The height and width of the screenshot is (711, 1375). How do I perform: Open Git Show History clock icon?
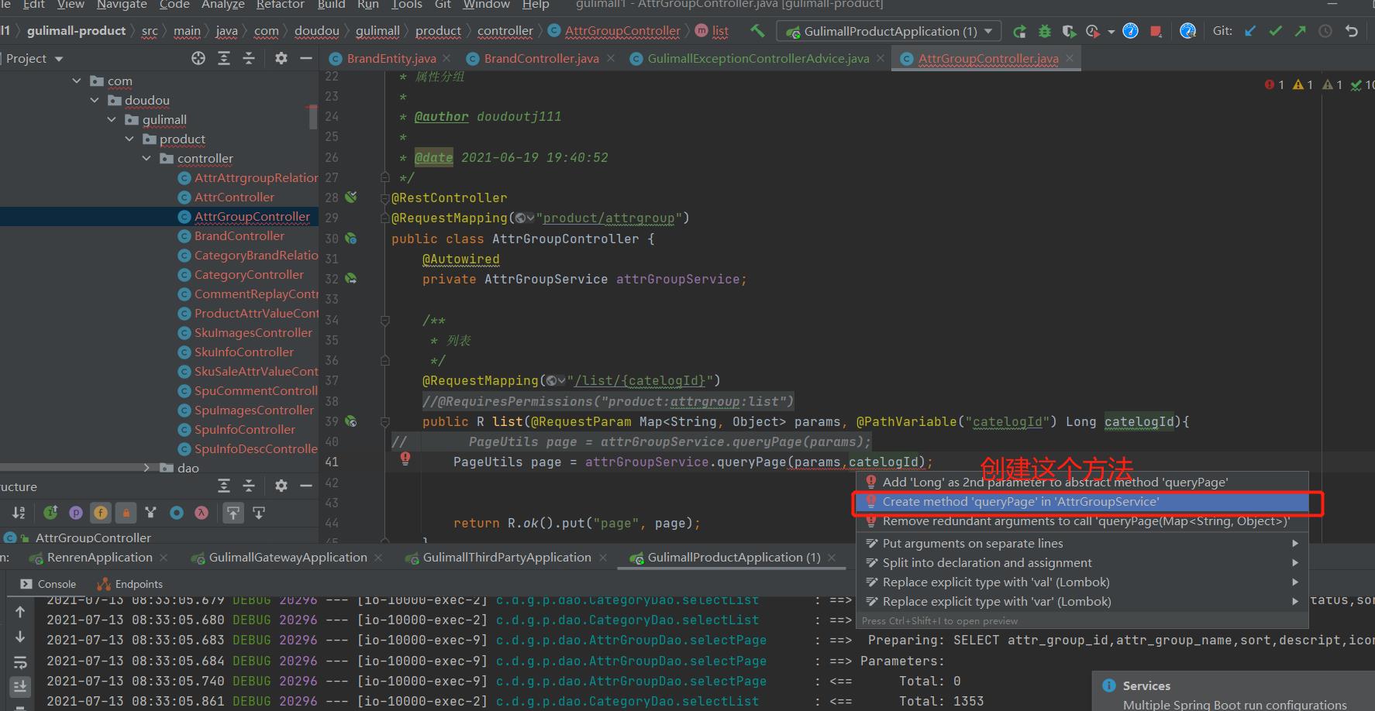click(1325, 31)
